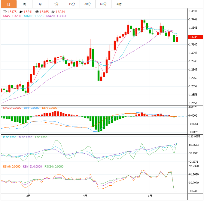
Task: Select the 日 daily chart tab
Action: tap(9, 4)
